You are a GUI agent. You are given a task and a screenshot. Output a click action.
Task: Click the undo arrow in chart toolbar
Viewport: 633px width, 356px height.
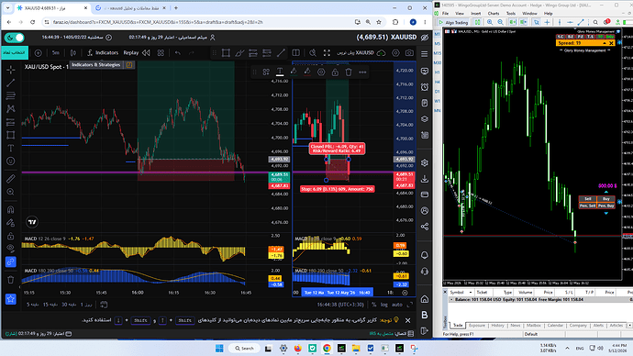178,53
